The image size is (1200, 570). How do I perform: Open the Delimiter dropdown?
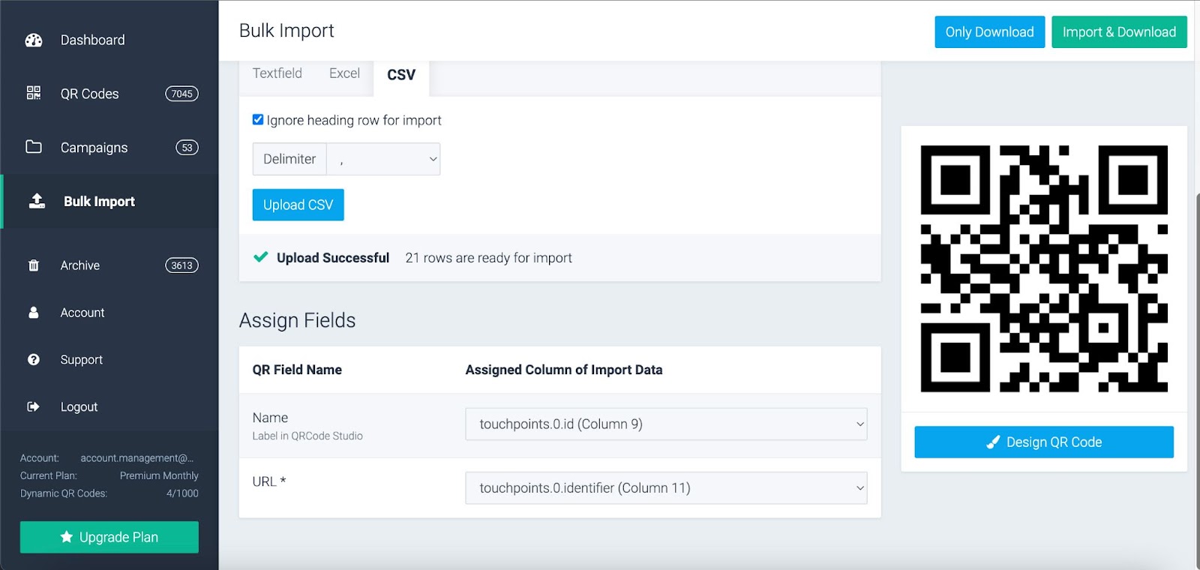[x=383, y=159]
